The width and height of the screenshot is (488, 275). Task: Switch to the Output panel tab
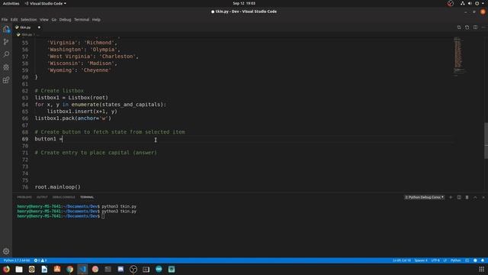pyautogui.click(x=42, y=197)
